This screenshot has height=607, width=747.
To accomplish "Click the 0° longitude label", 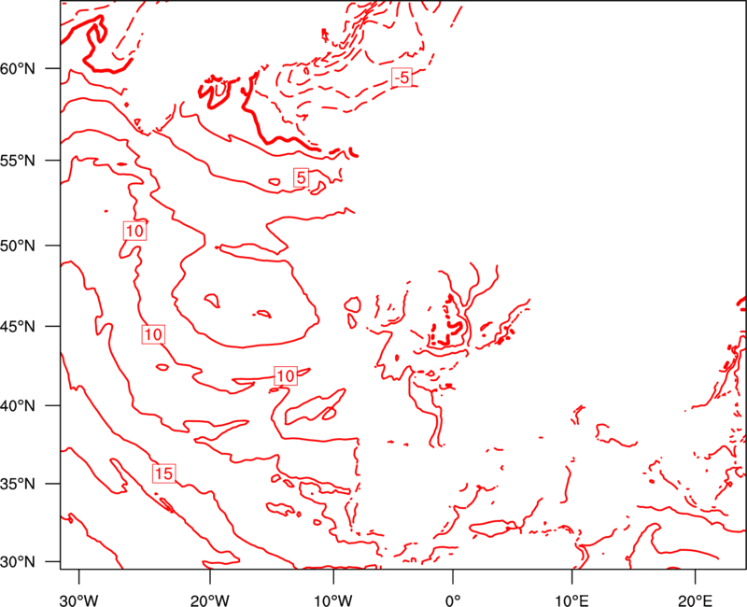I will 453,600.
